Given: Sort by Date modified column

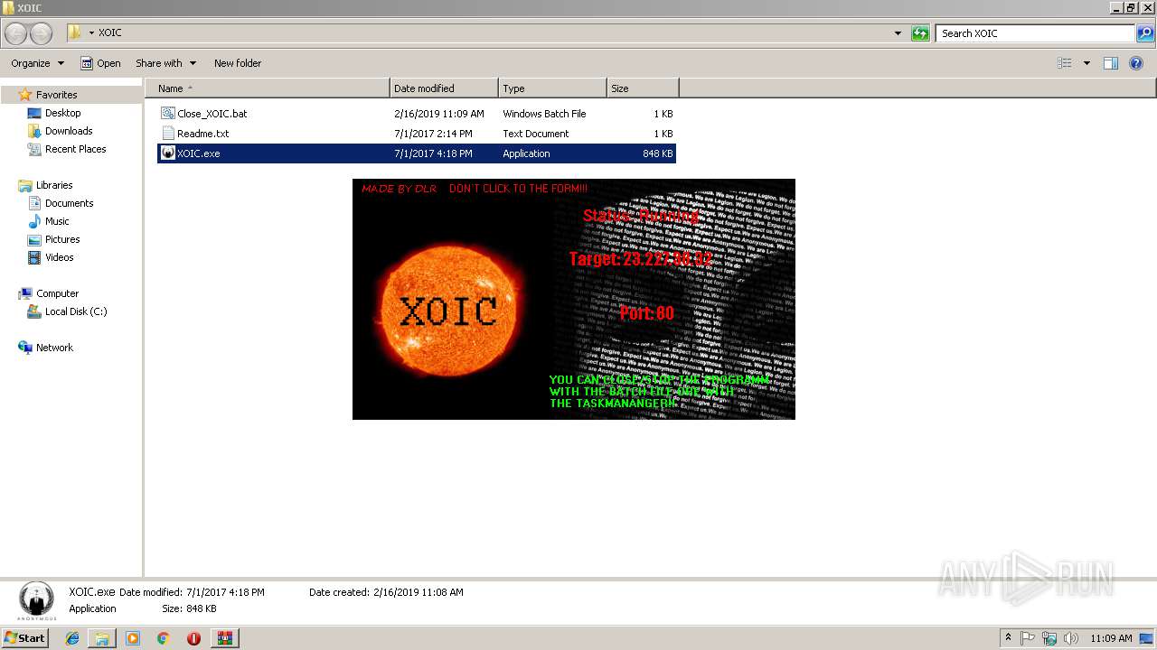Looking at the screenshot, I should 444,88.
